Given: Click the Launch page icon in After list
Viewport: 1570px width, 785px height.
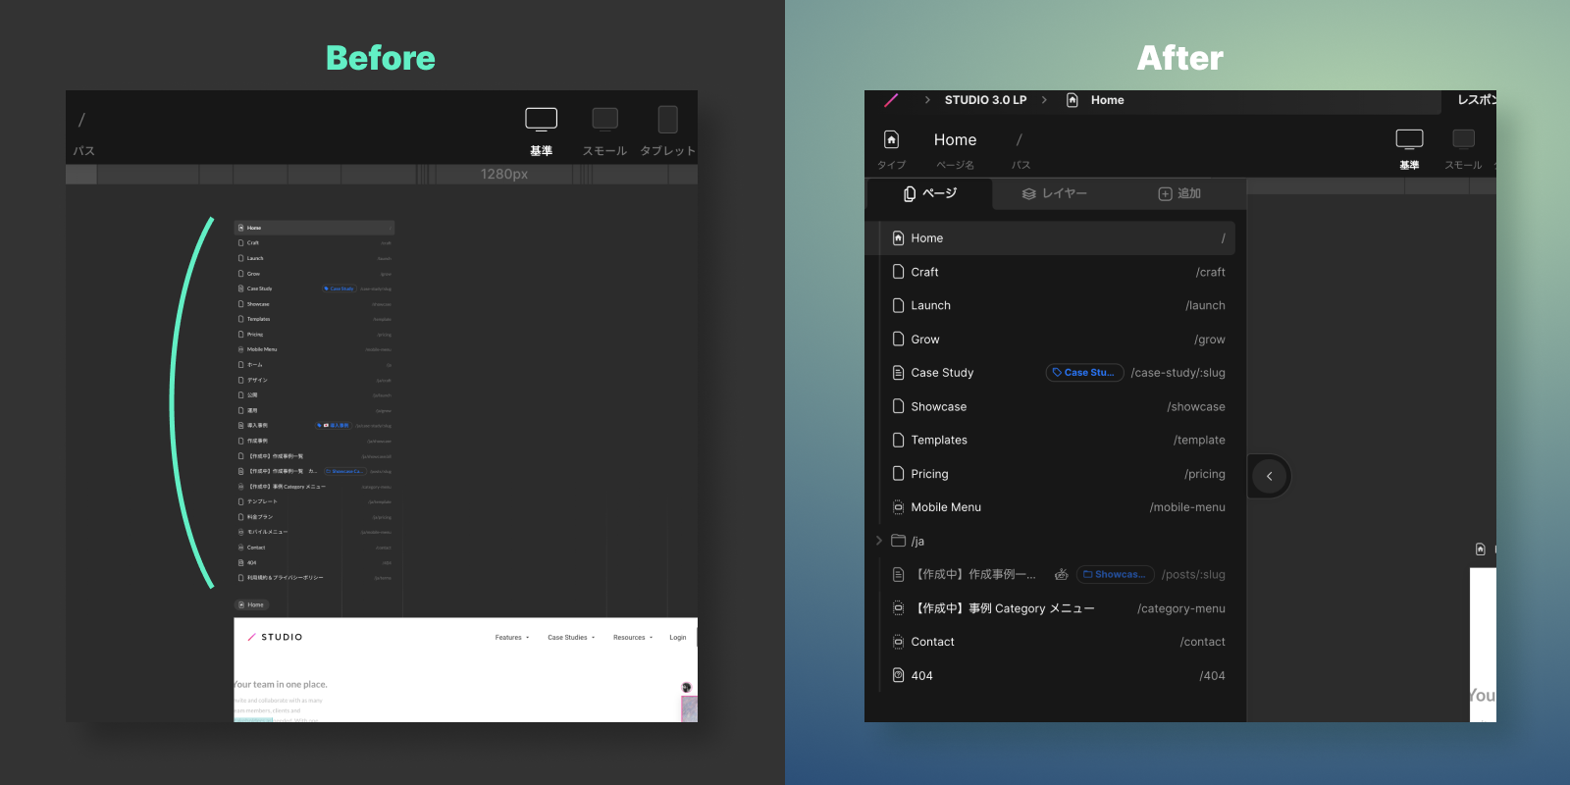Looking at the screenshot, I should 898,305.
